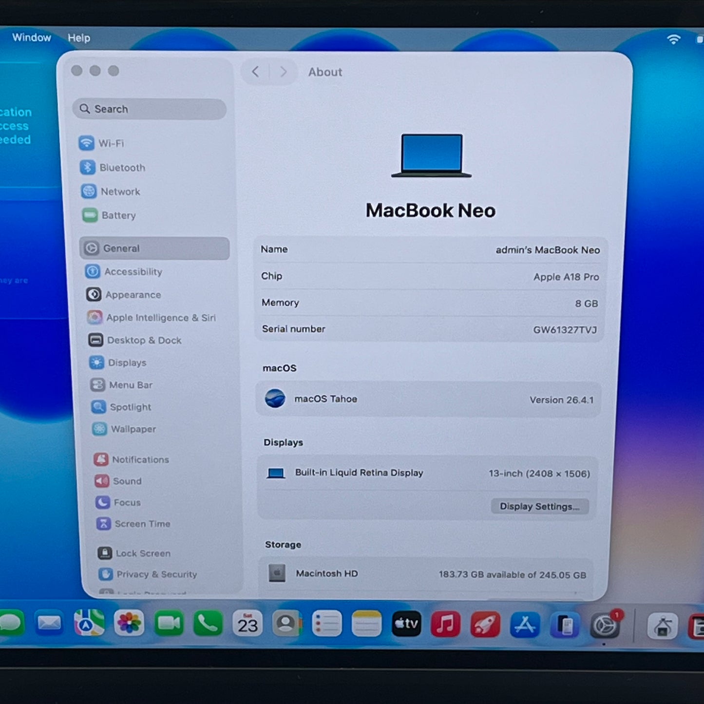Screen dimensions: 704x704
Task: Open Sound settings
Action: [118, 481]
